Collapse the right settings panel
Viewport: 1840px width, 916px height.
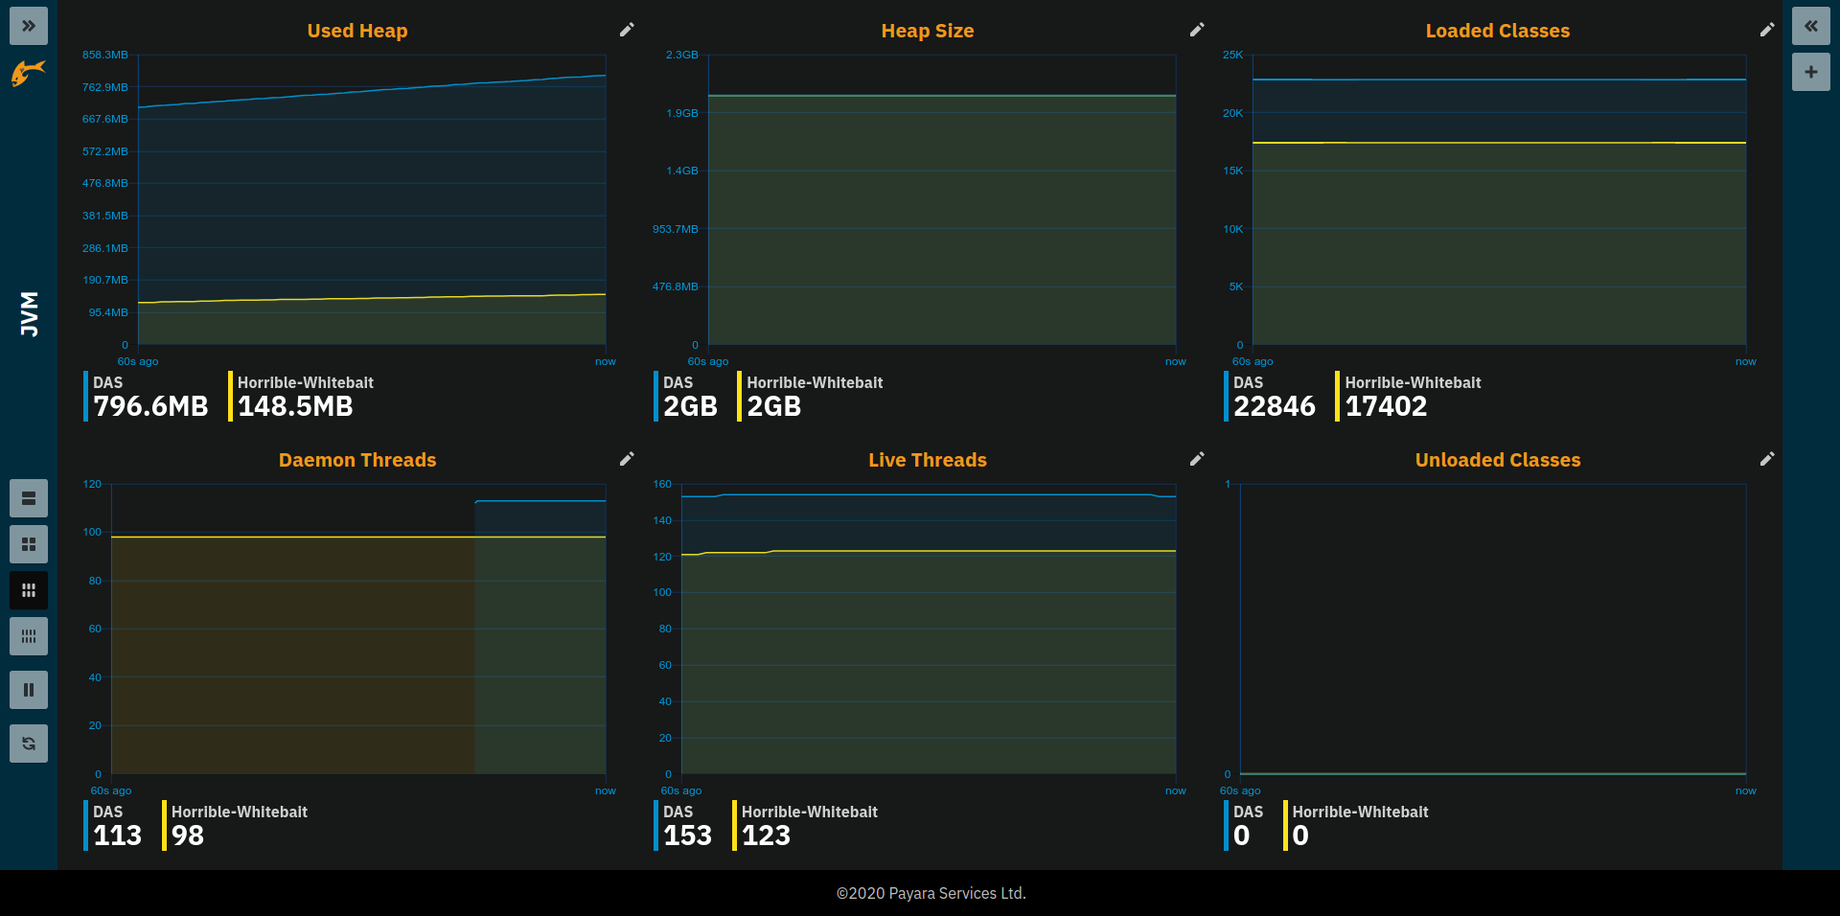pyautogui.click(x=1810, y=26)
